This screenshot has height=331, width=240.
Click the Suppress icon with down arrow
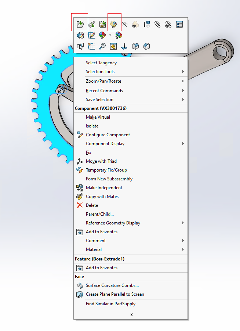[146, 25]
